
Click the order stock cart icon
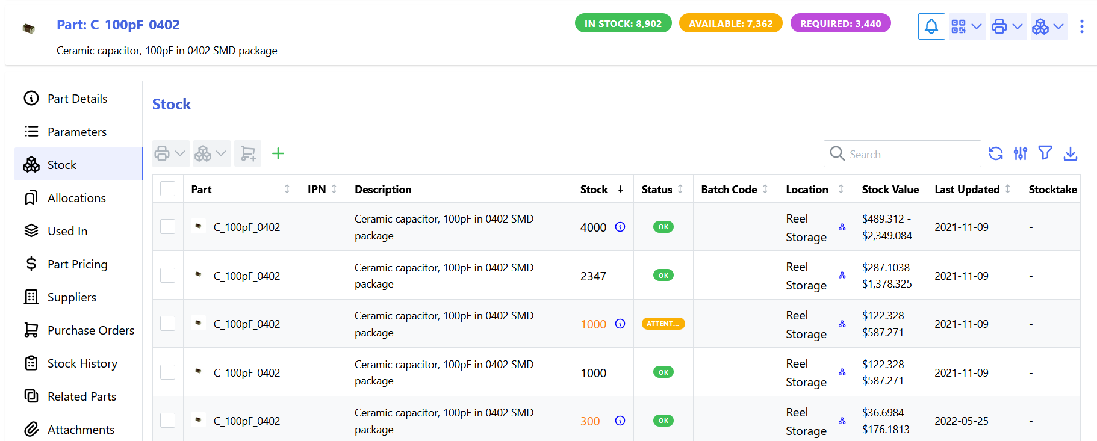point(247,153)
